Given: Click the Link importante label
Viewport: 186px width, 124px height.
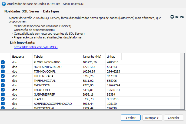Looking at the screenshot, I should tap(22, 43).
